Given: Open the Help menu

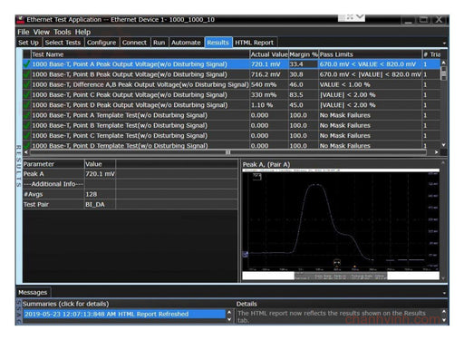Looking at the screenshot, I should coord(82,32).
